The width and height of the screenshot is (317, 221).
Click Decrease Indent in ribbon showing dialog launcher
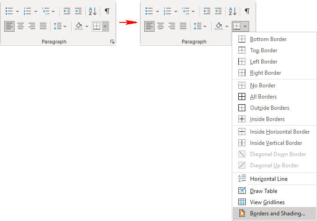tap(67, 11)
